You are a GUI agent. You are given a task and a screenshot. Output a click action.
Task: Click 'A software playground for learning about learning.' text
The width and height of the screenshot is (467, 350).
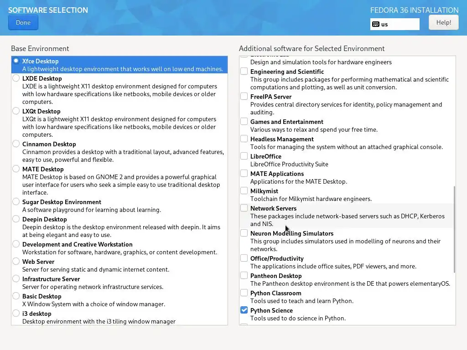point(91,210)
